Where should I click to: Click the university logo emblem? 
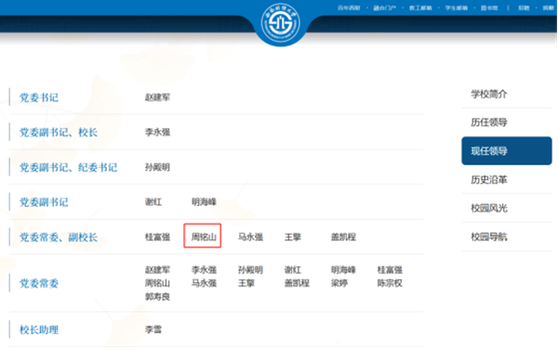pyautogui.click(x=281, y=23)
